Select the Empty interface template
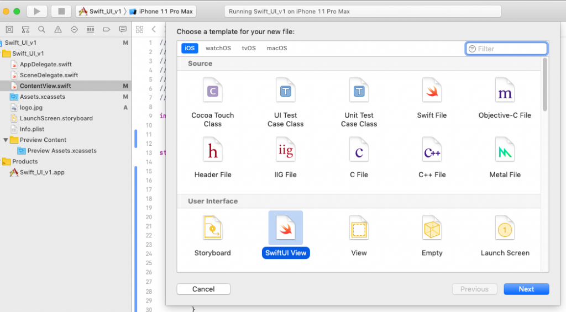Viewport: 566px width, 312px height. (432, 236)
